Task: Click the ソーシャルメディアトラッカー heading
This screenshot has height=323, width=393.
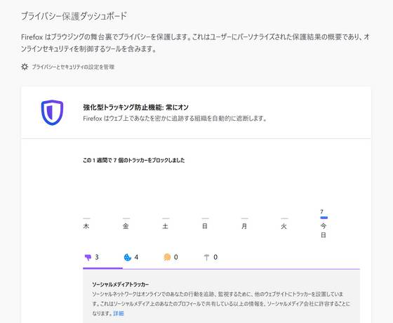Action: tap(121, 284)
